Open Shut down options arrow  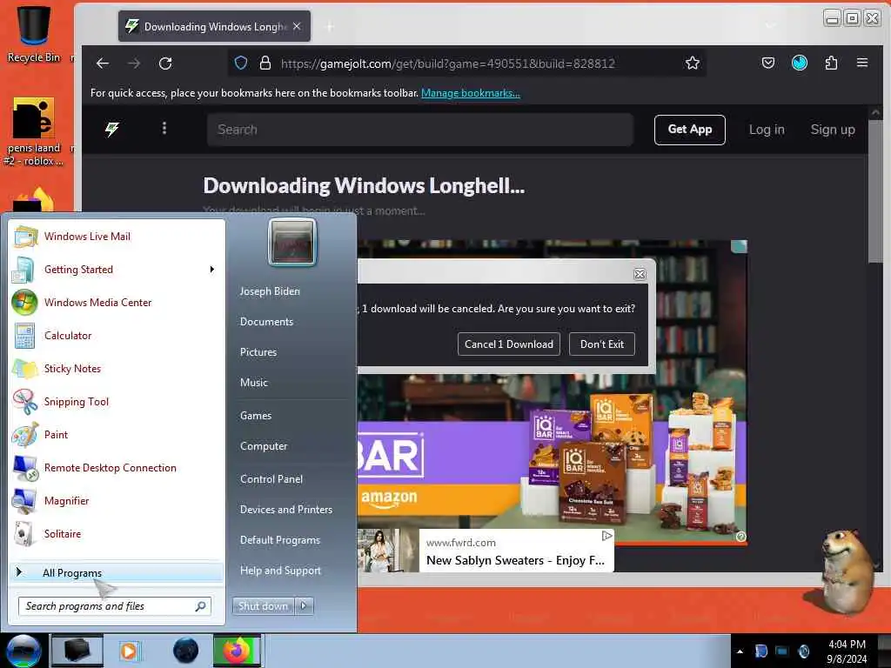point(304,605)
